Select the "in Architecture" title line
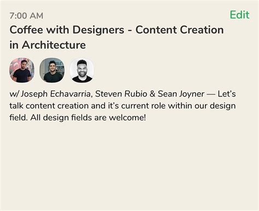Viewport: 259px width, 211px height. tap(48, 45)
